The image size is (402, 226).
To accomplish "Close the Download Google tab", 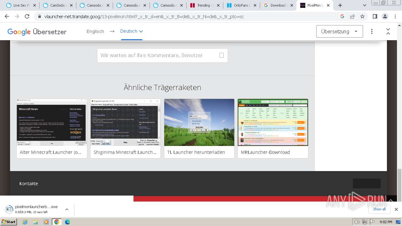I will 292,5.
